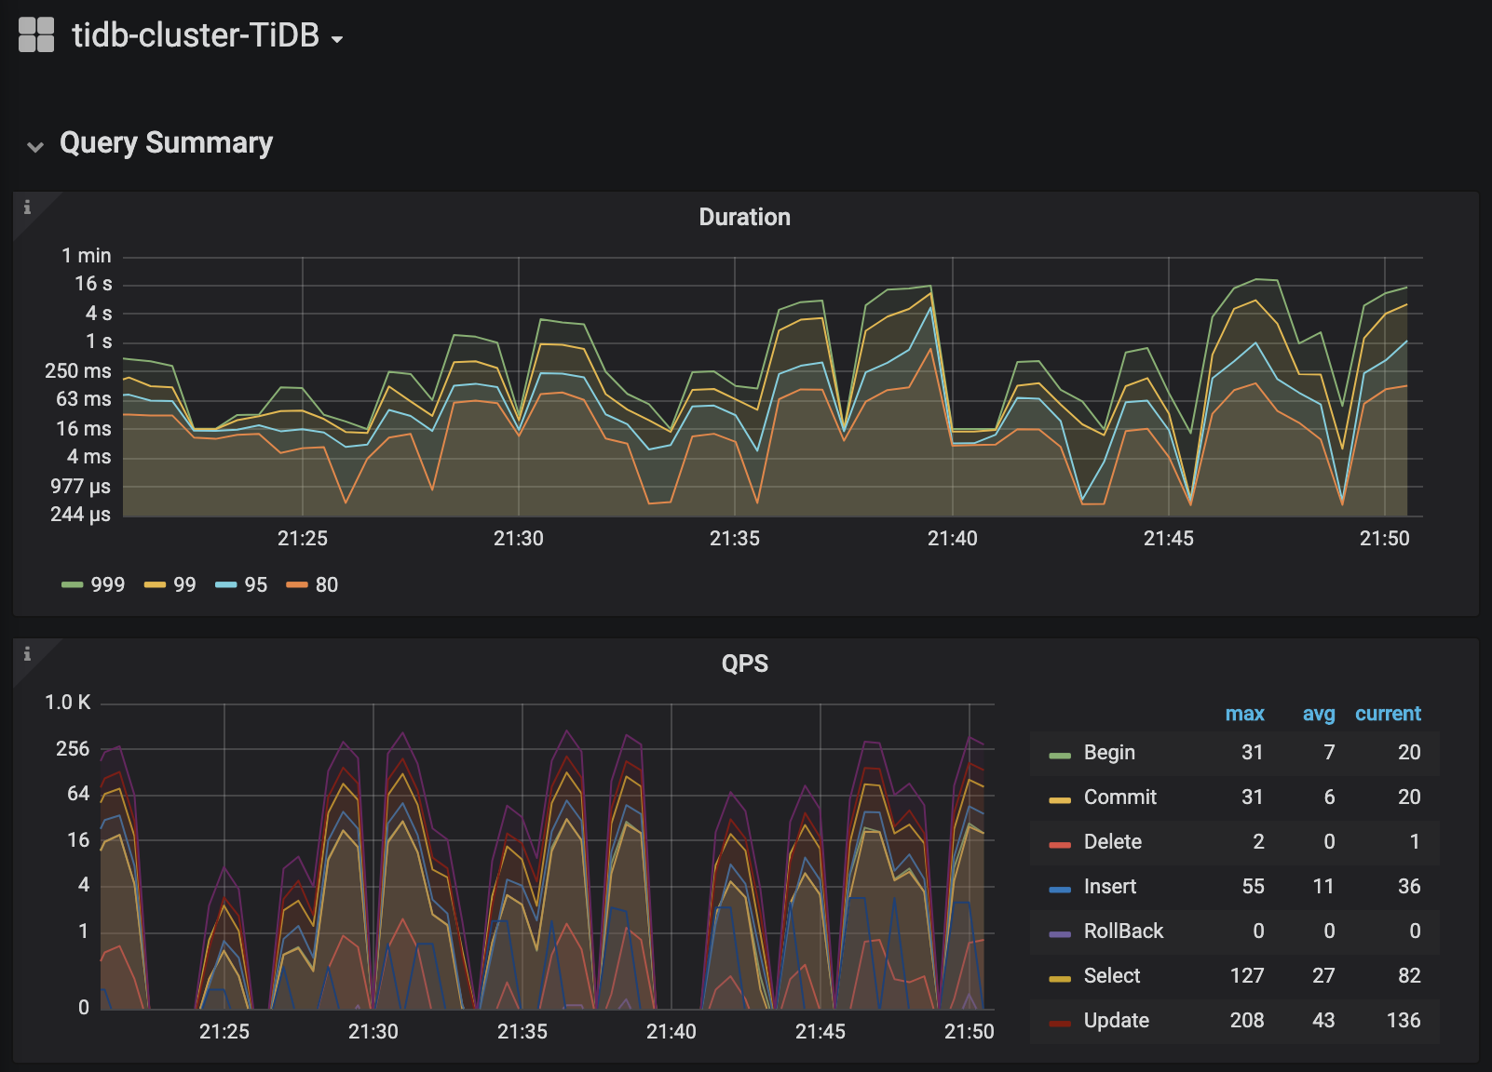Viewport: 1492px width, 1072px height.
Task: Click the Update series dark red swatch
Action: pos(1060,1023)
